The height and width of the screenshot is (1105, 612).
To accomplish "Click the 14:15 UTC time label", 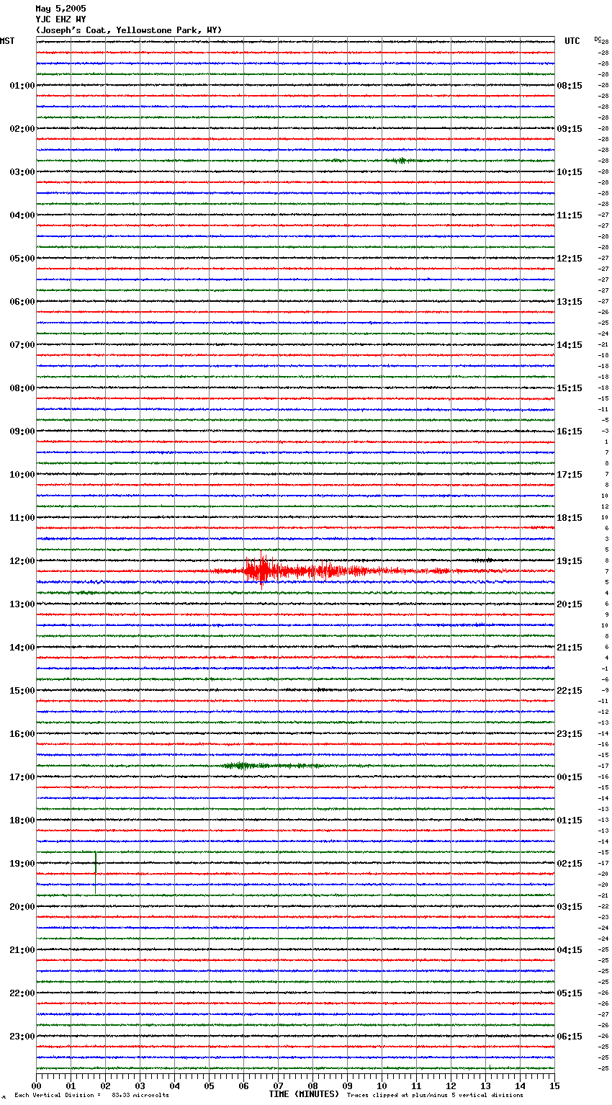I will 570,345.
